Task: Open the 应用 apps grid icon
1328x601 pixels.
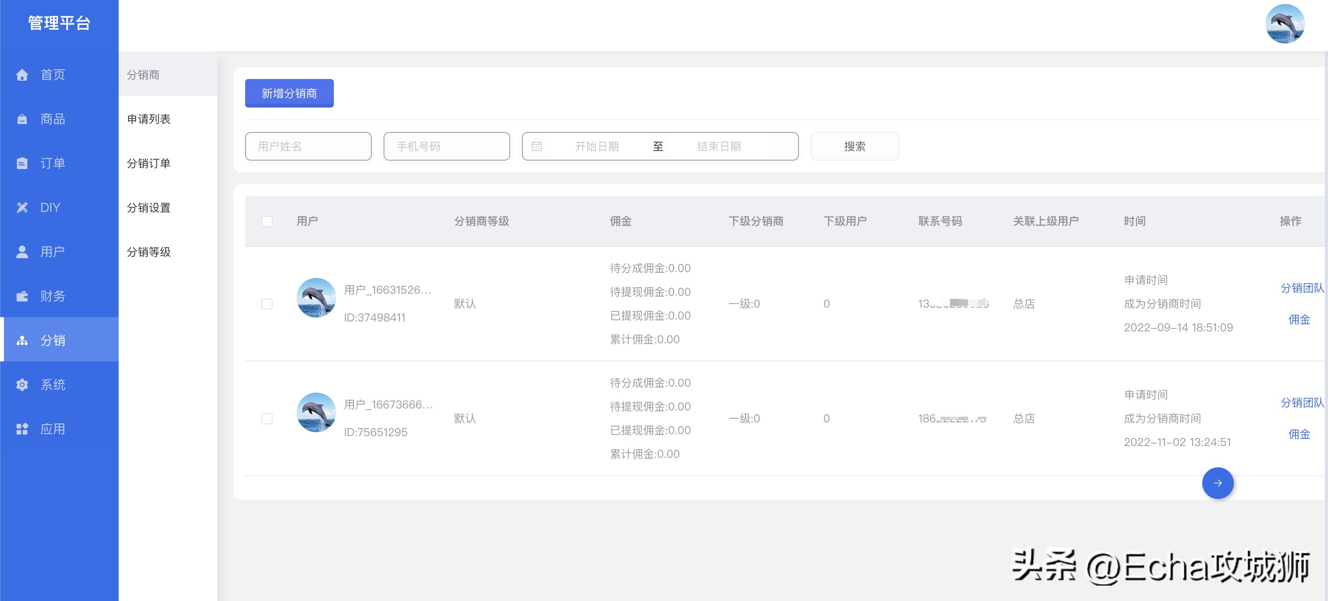Action: click(22, 428)
